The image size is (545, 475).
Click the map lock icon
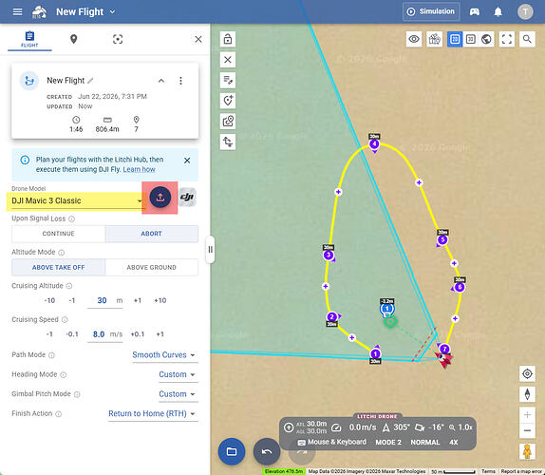[x=228, y=39]
